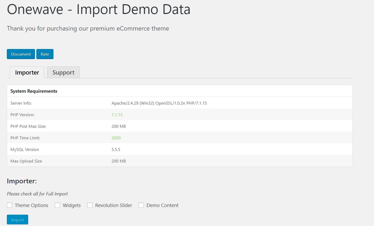Viewport: 374px width, 226px height.
Task: Click the Apache server info value
Action: (159, 103)
